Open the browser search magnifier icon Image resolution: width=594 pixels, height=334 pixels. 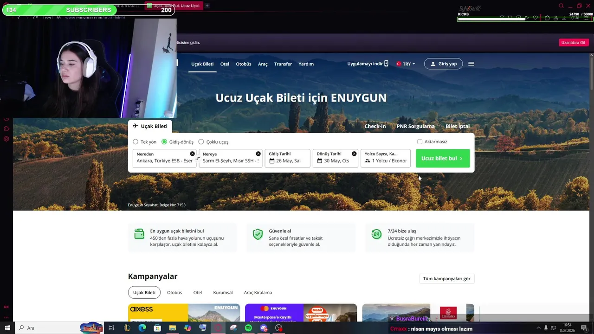coord(561,6)
